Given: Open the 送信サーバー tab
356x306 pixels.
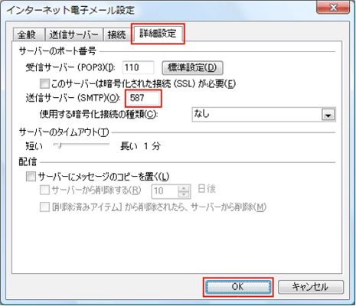Looking at the screenshot, I should point(74,34).
